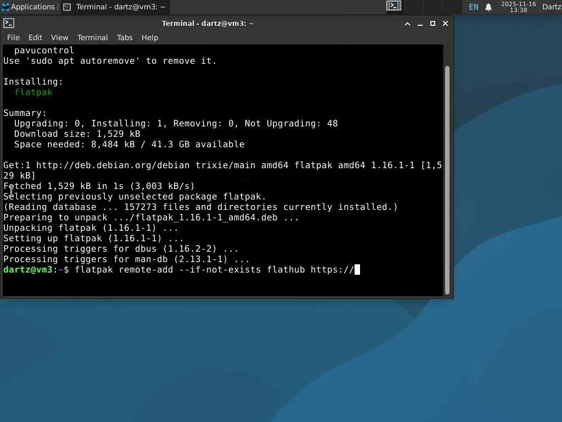Viewport: 562px width, 422px height.
Task: Click 'Preparing to unpack' line
Action: pos(151,218)
